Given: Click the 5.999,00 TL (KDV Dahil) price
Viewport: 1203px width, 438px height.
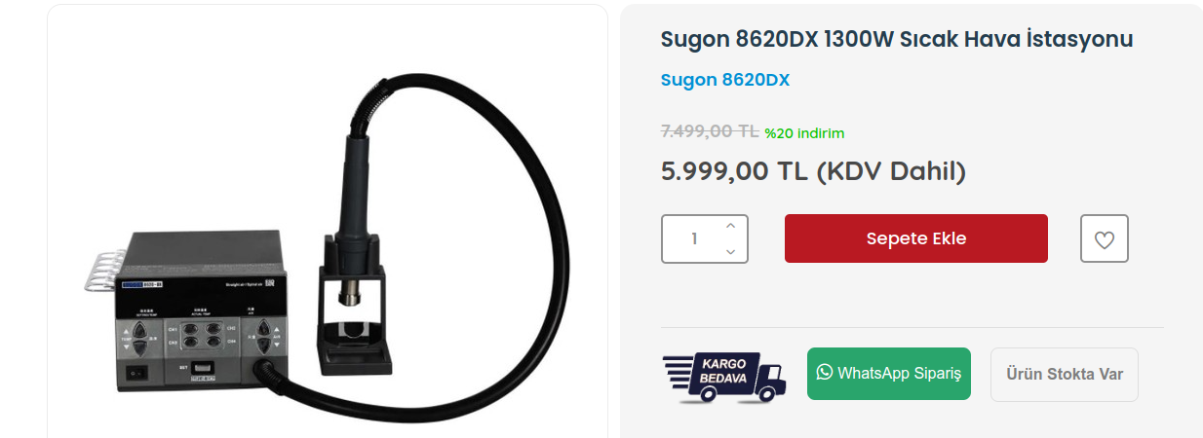Looking at the screenshot, I should 813,171.
